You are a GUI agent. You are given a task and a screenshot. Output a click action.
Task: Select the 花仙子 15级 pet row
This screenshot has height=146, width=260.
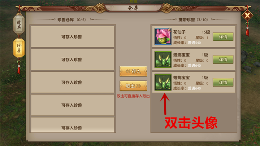tap(194, 36)
